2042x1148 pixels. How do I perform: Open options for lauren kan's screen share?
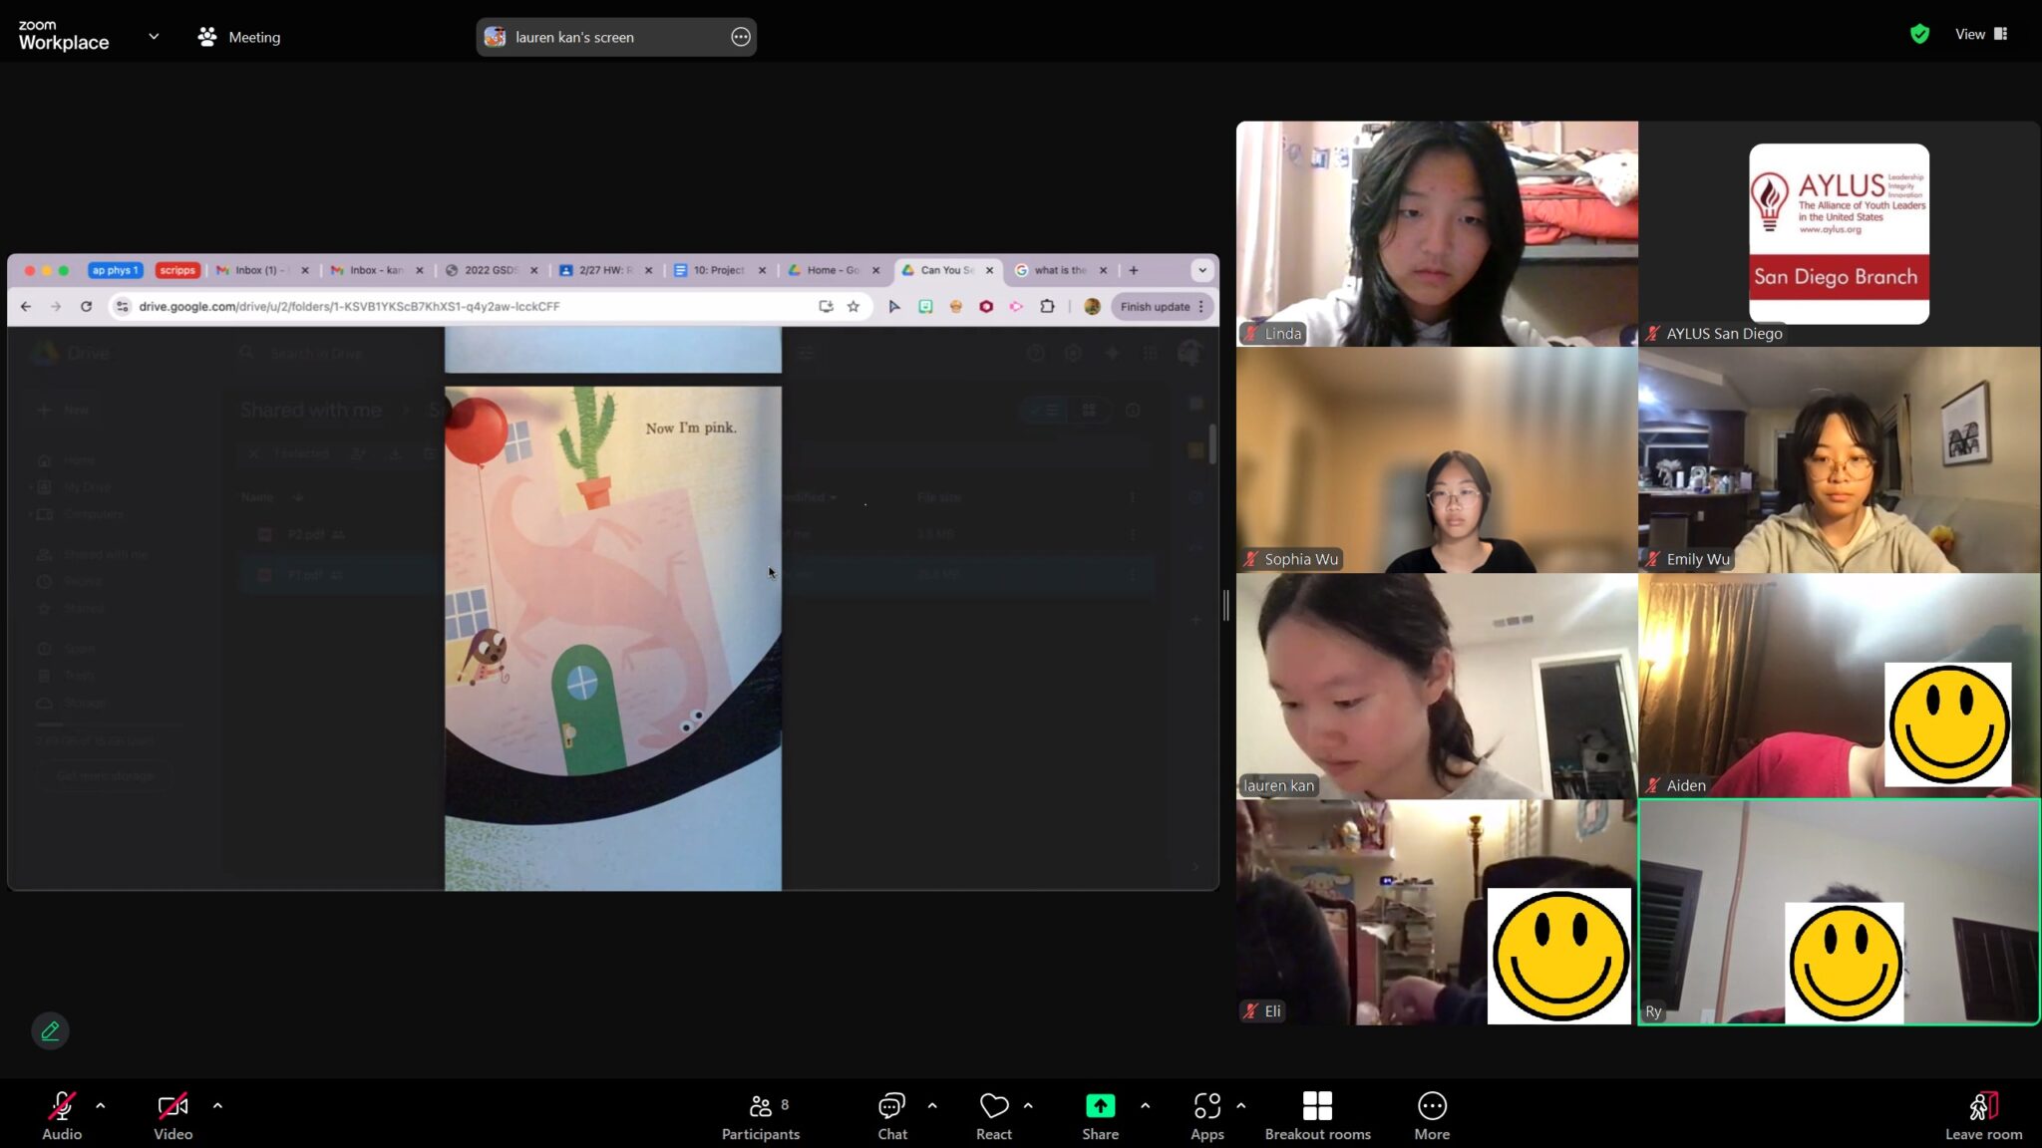click(740, 37)
